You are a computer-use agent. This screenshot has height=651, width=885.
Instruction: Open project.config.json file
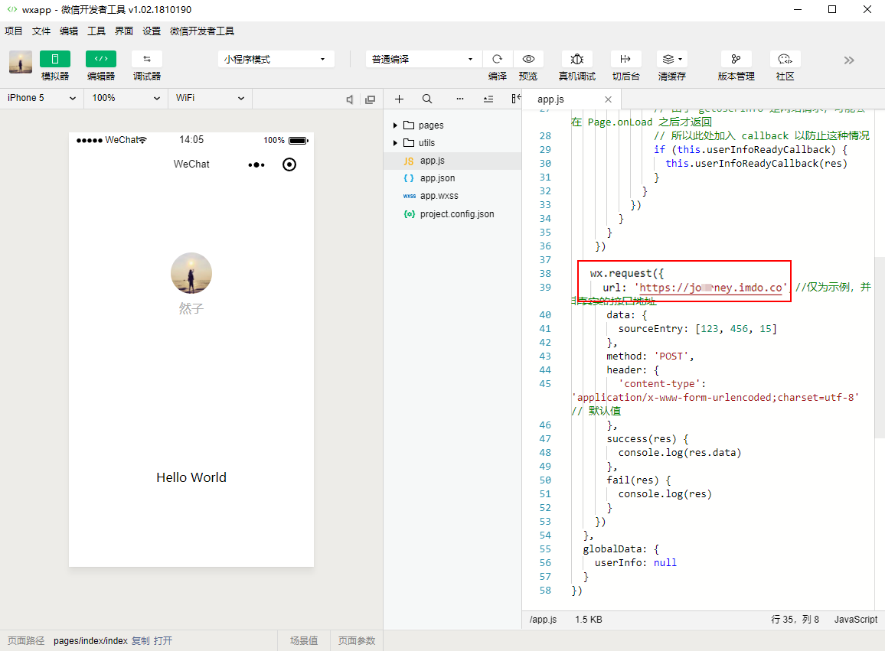tap(452, 213)
